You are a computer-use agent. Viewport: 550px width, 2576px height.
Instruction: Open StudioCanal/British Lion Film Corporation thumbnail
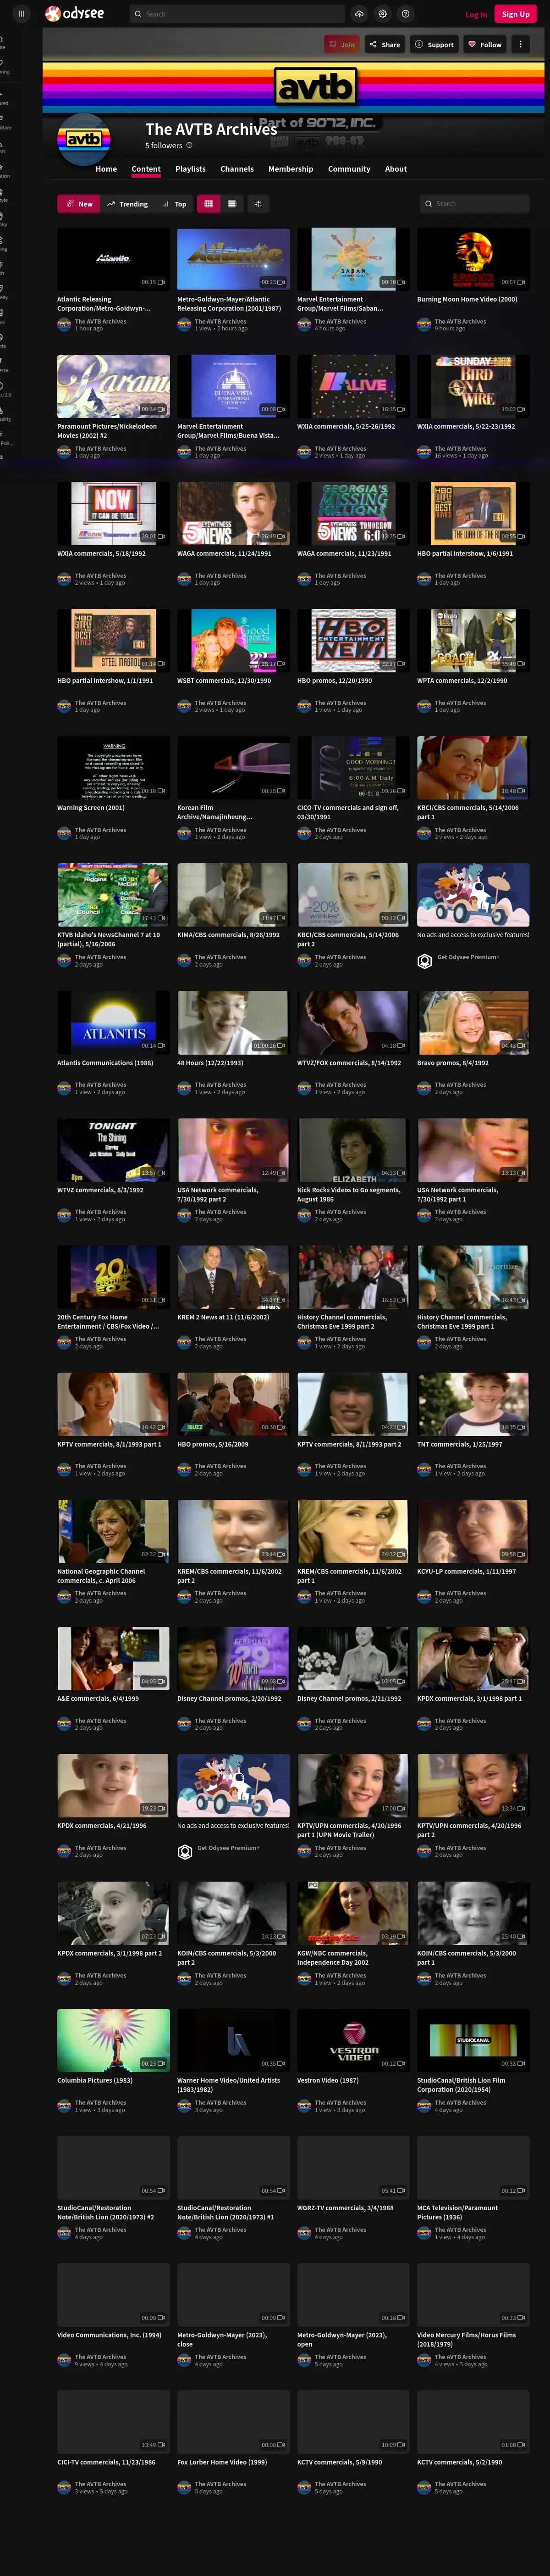pyautogui.click(x=473, y=2040)
